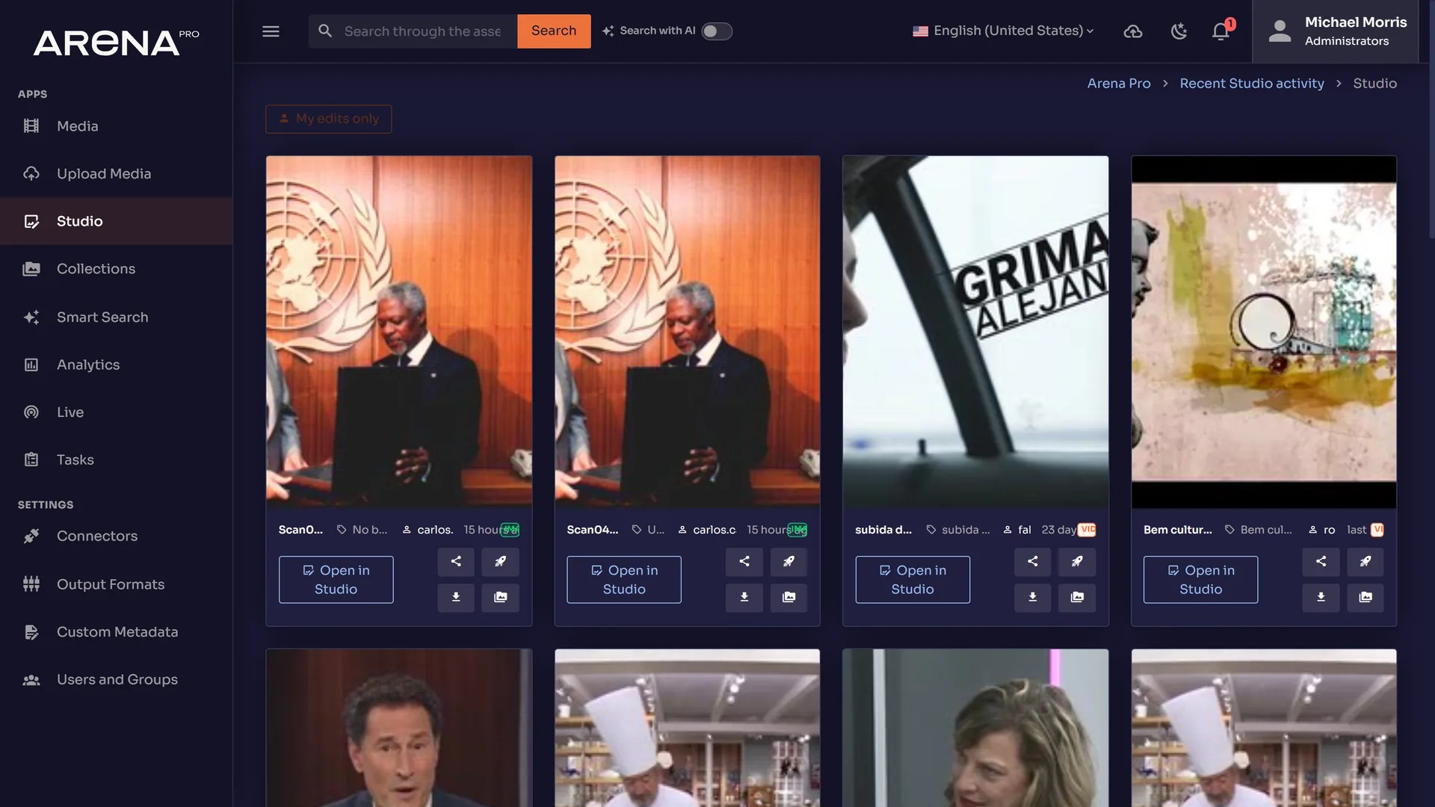Open subida d... card in Studio

pyautogui.click(x=913, y=580)
